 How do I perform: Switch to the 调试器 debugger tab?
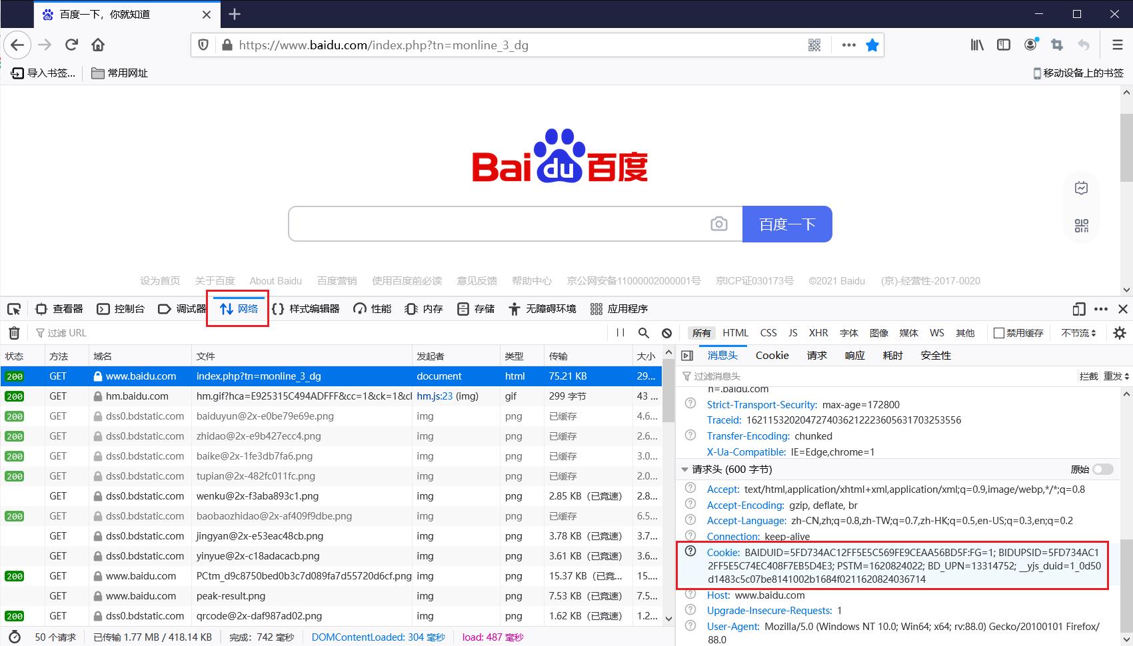182,309
